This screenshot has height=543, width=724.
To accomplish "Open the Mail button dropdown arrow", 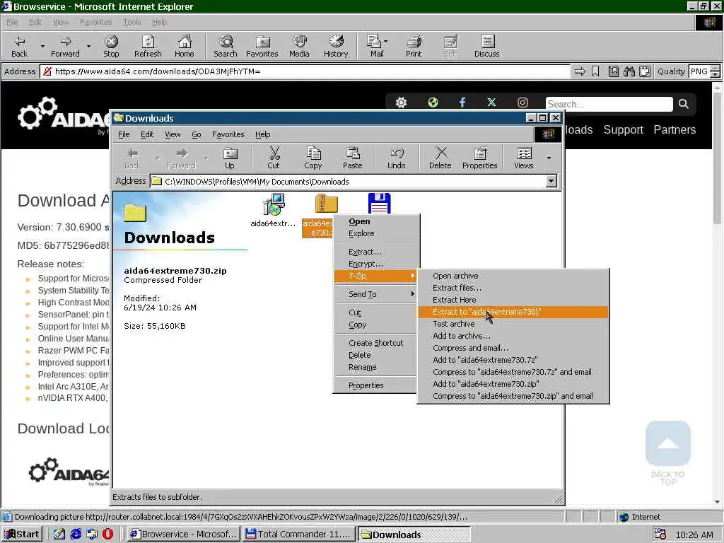I will pyautogui.click(x=385, y=41).
